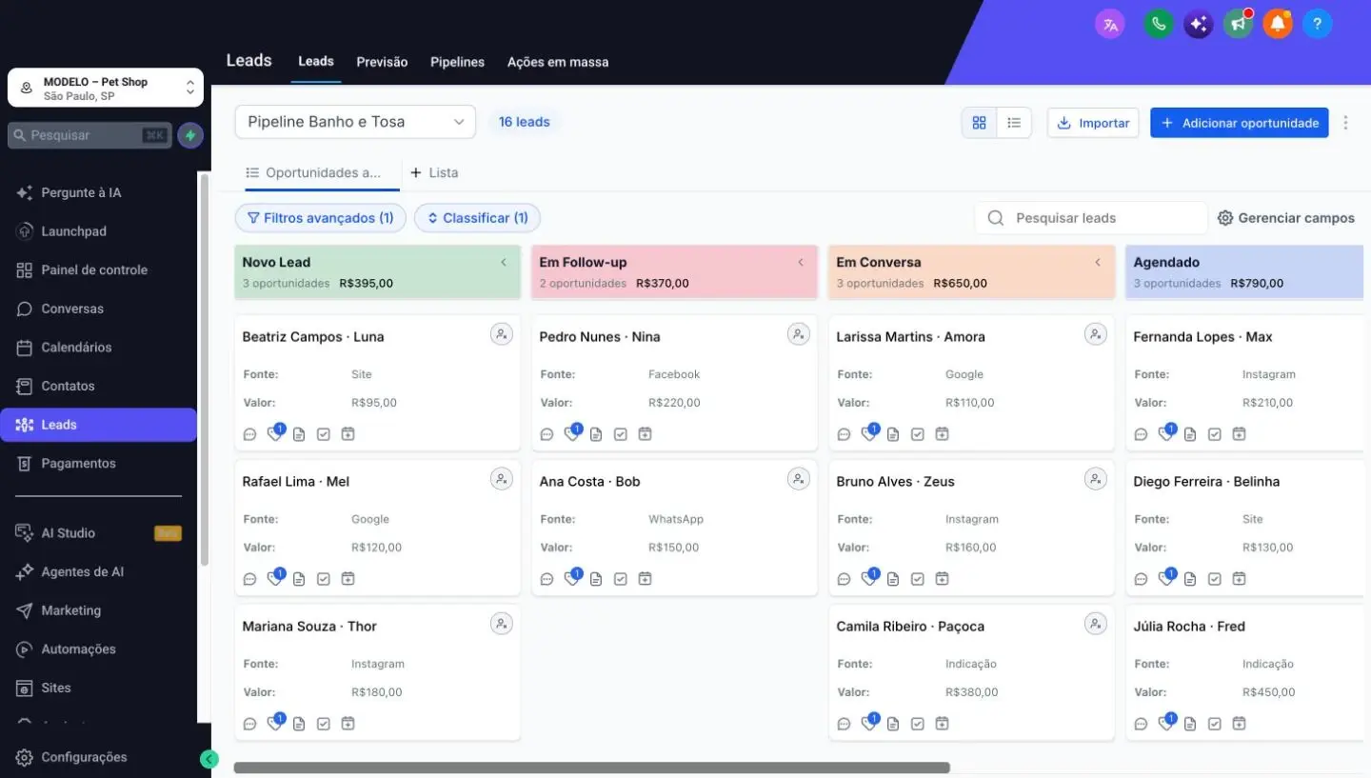Open the Classificar (1) sort options
The width and height of the screenshot is (1371, 778).
pos(478,218)
